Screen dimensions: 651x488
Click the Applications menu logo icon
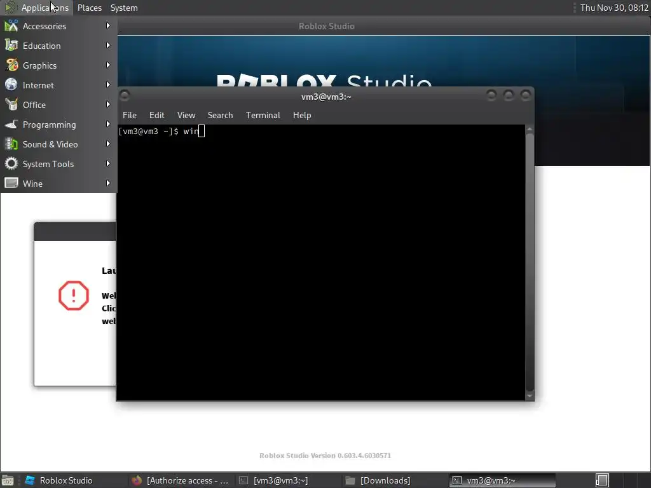tap(11, 8)
